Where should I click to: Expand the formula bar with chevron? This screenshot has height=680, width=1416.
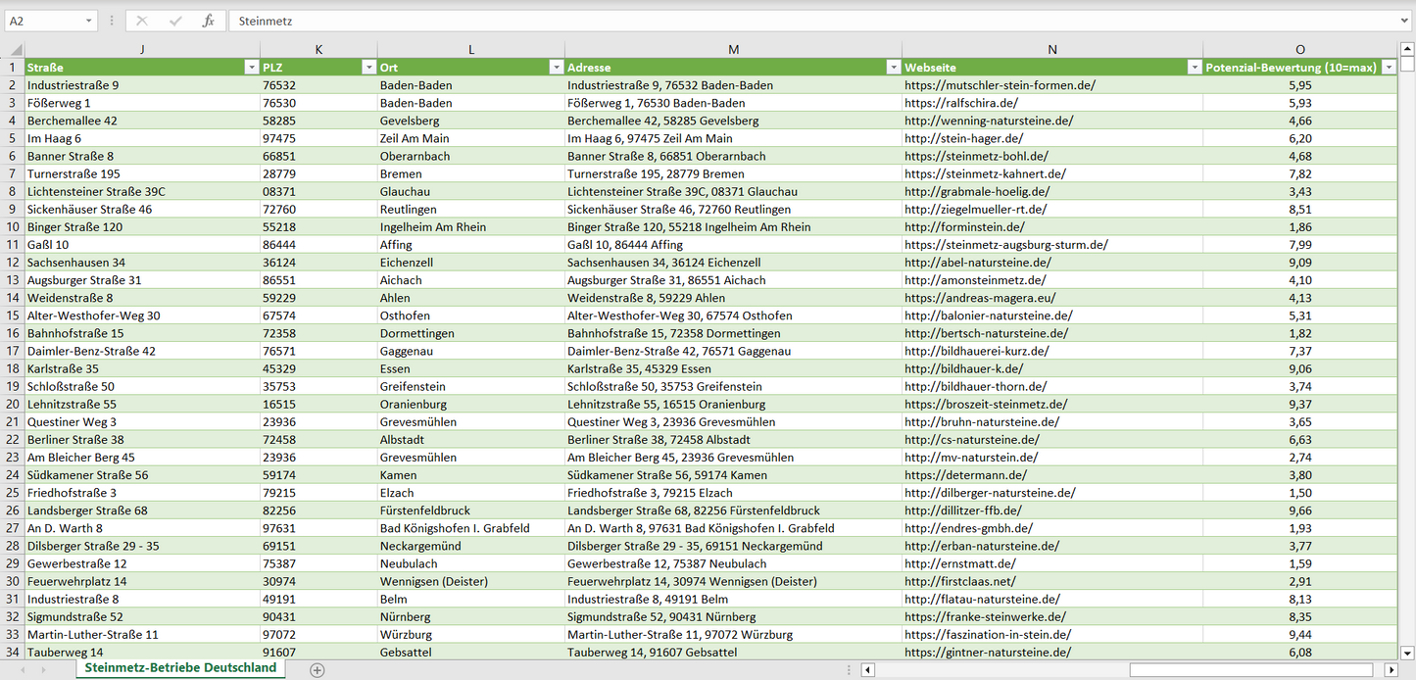(1405, 21)
